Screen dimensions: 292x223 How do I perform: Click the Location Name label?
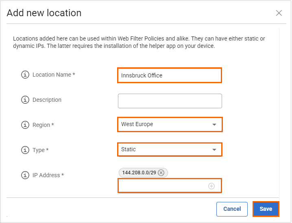54,75
